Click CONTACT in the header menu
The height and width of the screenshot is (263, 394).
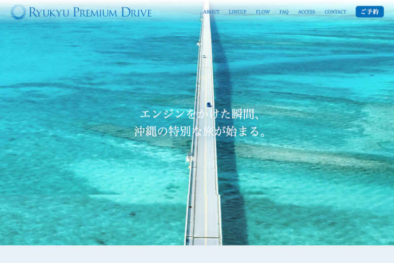[x=335, y=12]
